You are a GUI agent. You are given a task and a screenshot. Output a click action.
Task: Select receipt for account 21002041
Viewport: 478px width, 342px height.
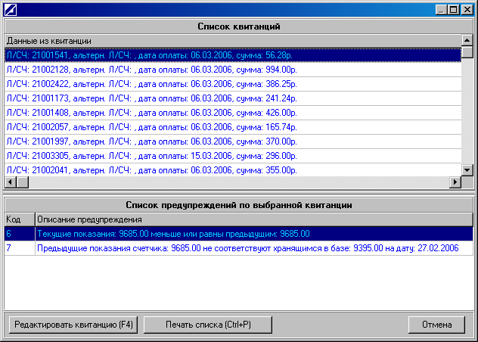pos(151,169)
